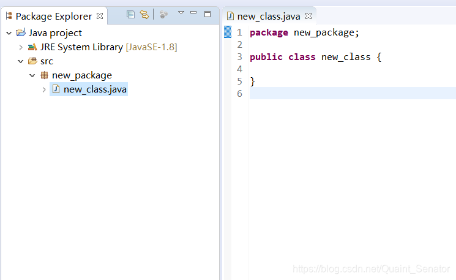Expand the new_class.java tree node
The image size is (456, 280).
[44, 89]
